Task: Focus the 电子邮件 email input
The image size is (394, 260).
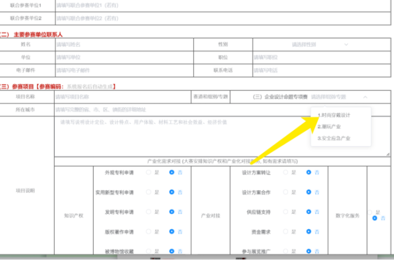Action: pyautogui.click(x=124, y=70)
